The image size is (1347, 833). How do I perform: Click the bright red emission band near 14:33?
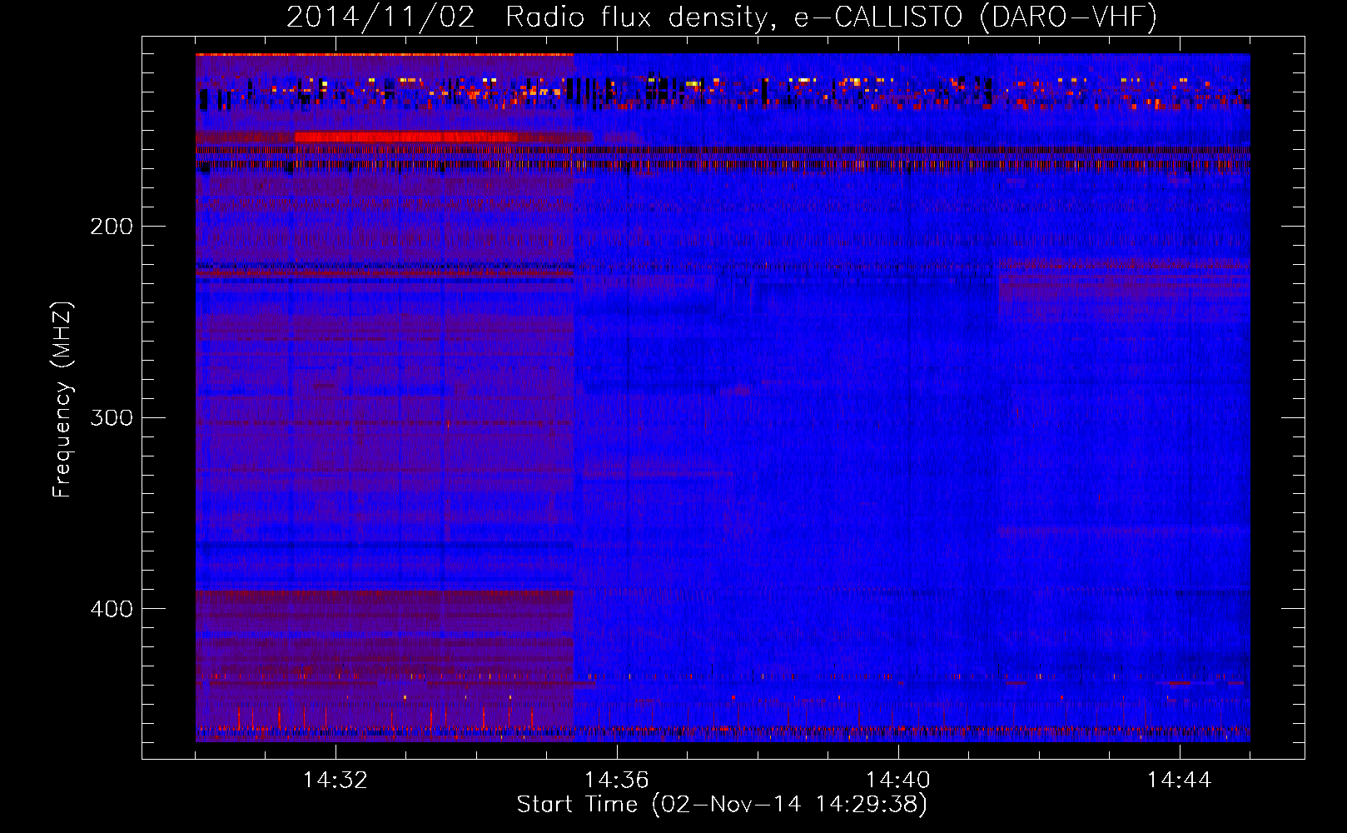point(406,137)
